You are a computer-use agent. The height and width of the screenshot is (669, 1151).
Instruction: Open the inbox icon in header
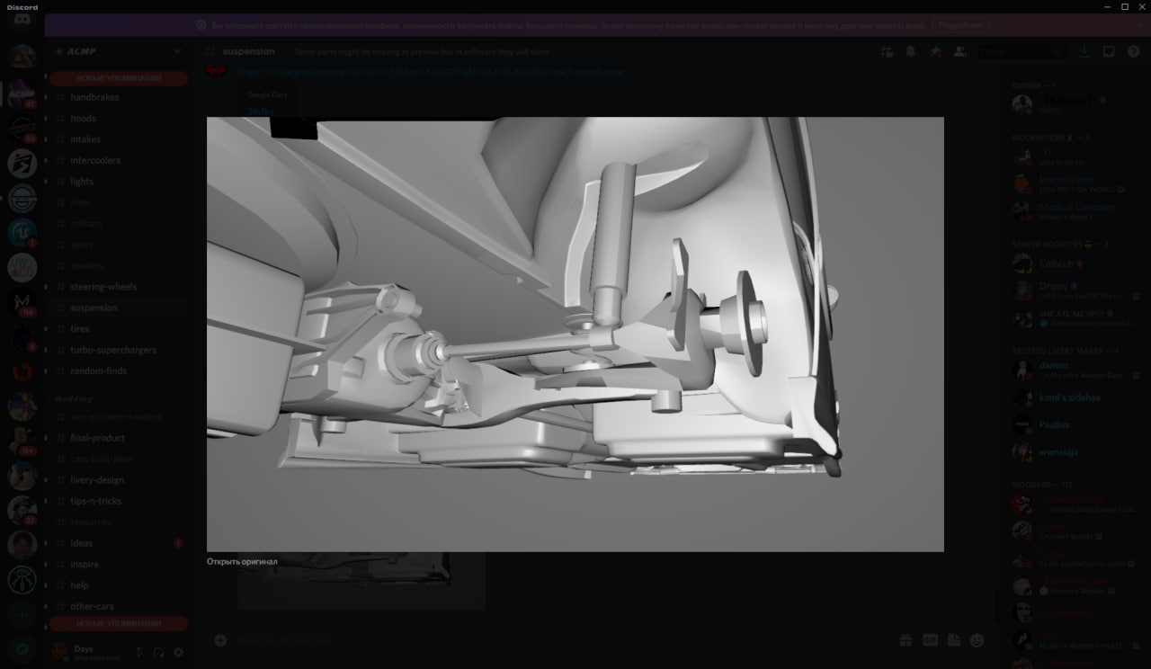(1109, 52)
